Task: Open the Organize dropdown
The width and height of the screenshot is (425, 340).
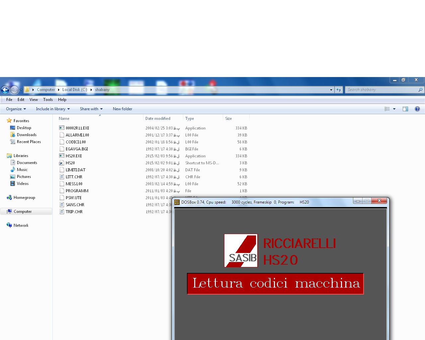Action: click(16, 109)
